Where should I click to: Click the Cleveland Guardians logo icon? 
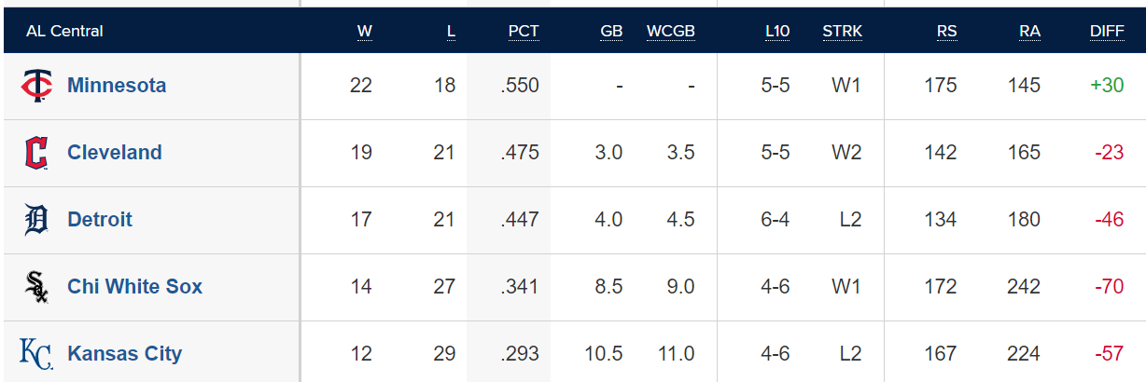[x=36, y=153]
